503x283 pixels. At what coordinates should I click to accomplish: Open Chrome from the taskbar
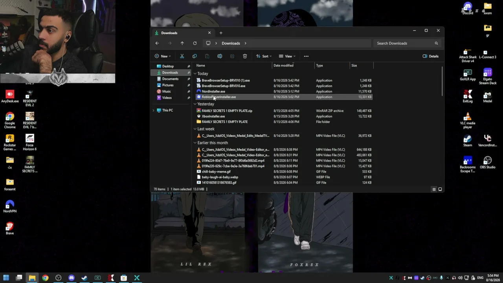point(45,278)
